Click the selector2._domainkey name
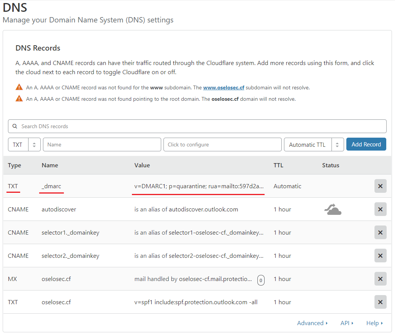 (70, 256)
